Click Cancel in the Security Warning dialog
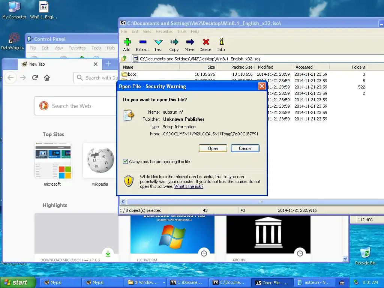This screenshot has height=288, width=384. pos(245,148)
